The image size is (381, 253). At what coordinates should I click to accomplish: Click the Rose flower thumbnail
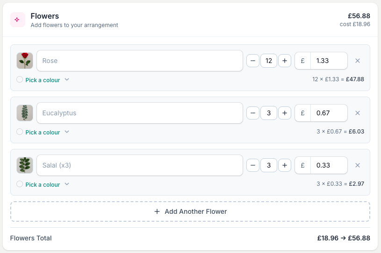(25, 61)
